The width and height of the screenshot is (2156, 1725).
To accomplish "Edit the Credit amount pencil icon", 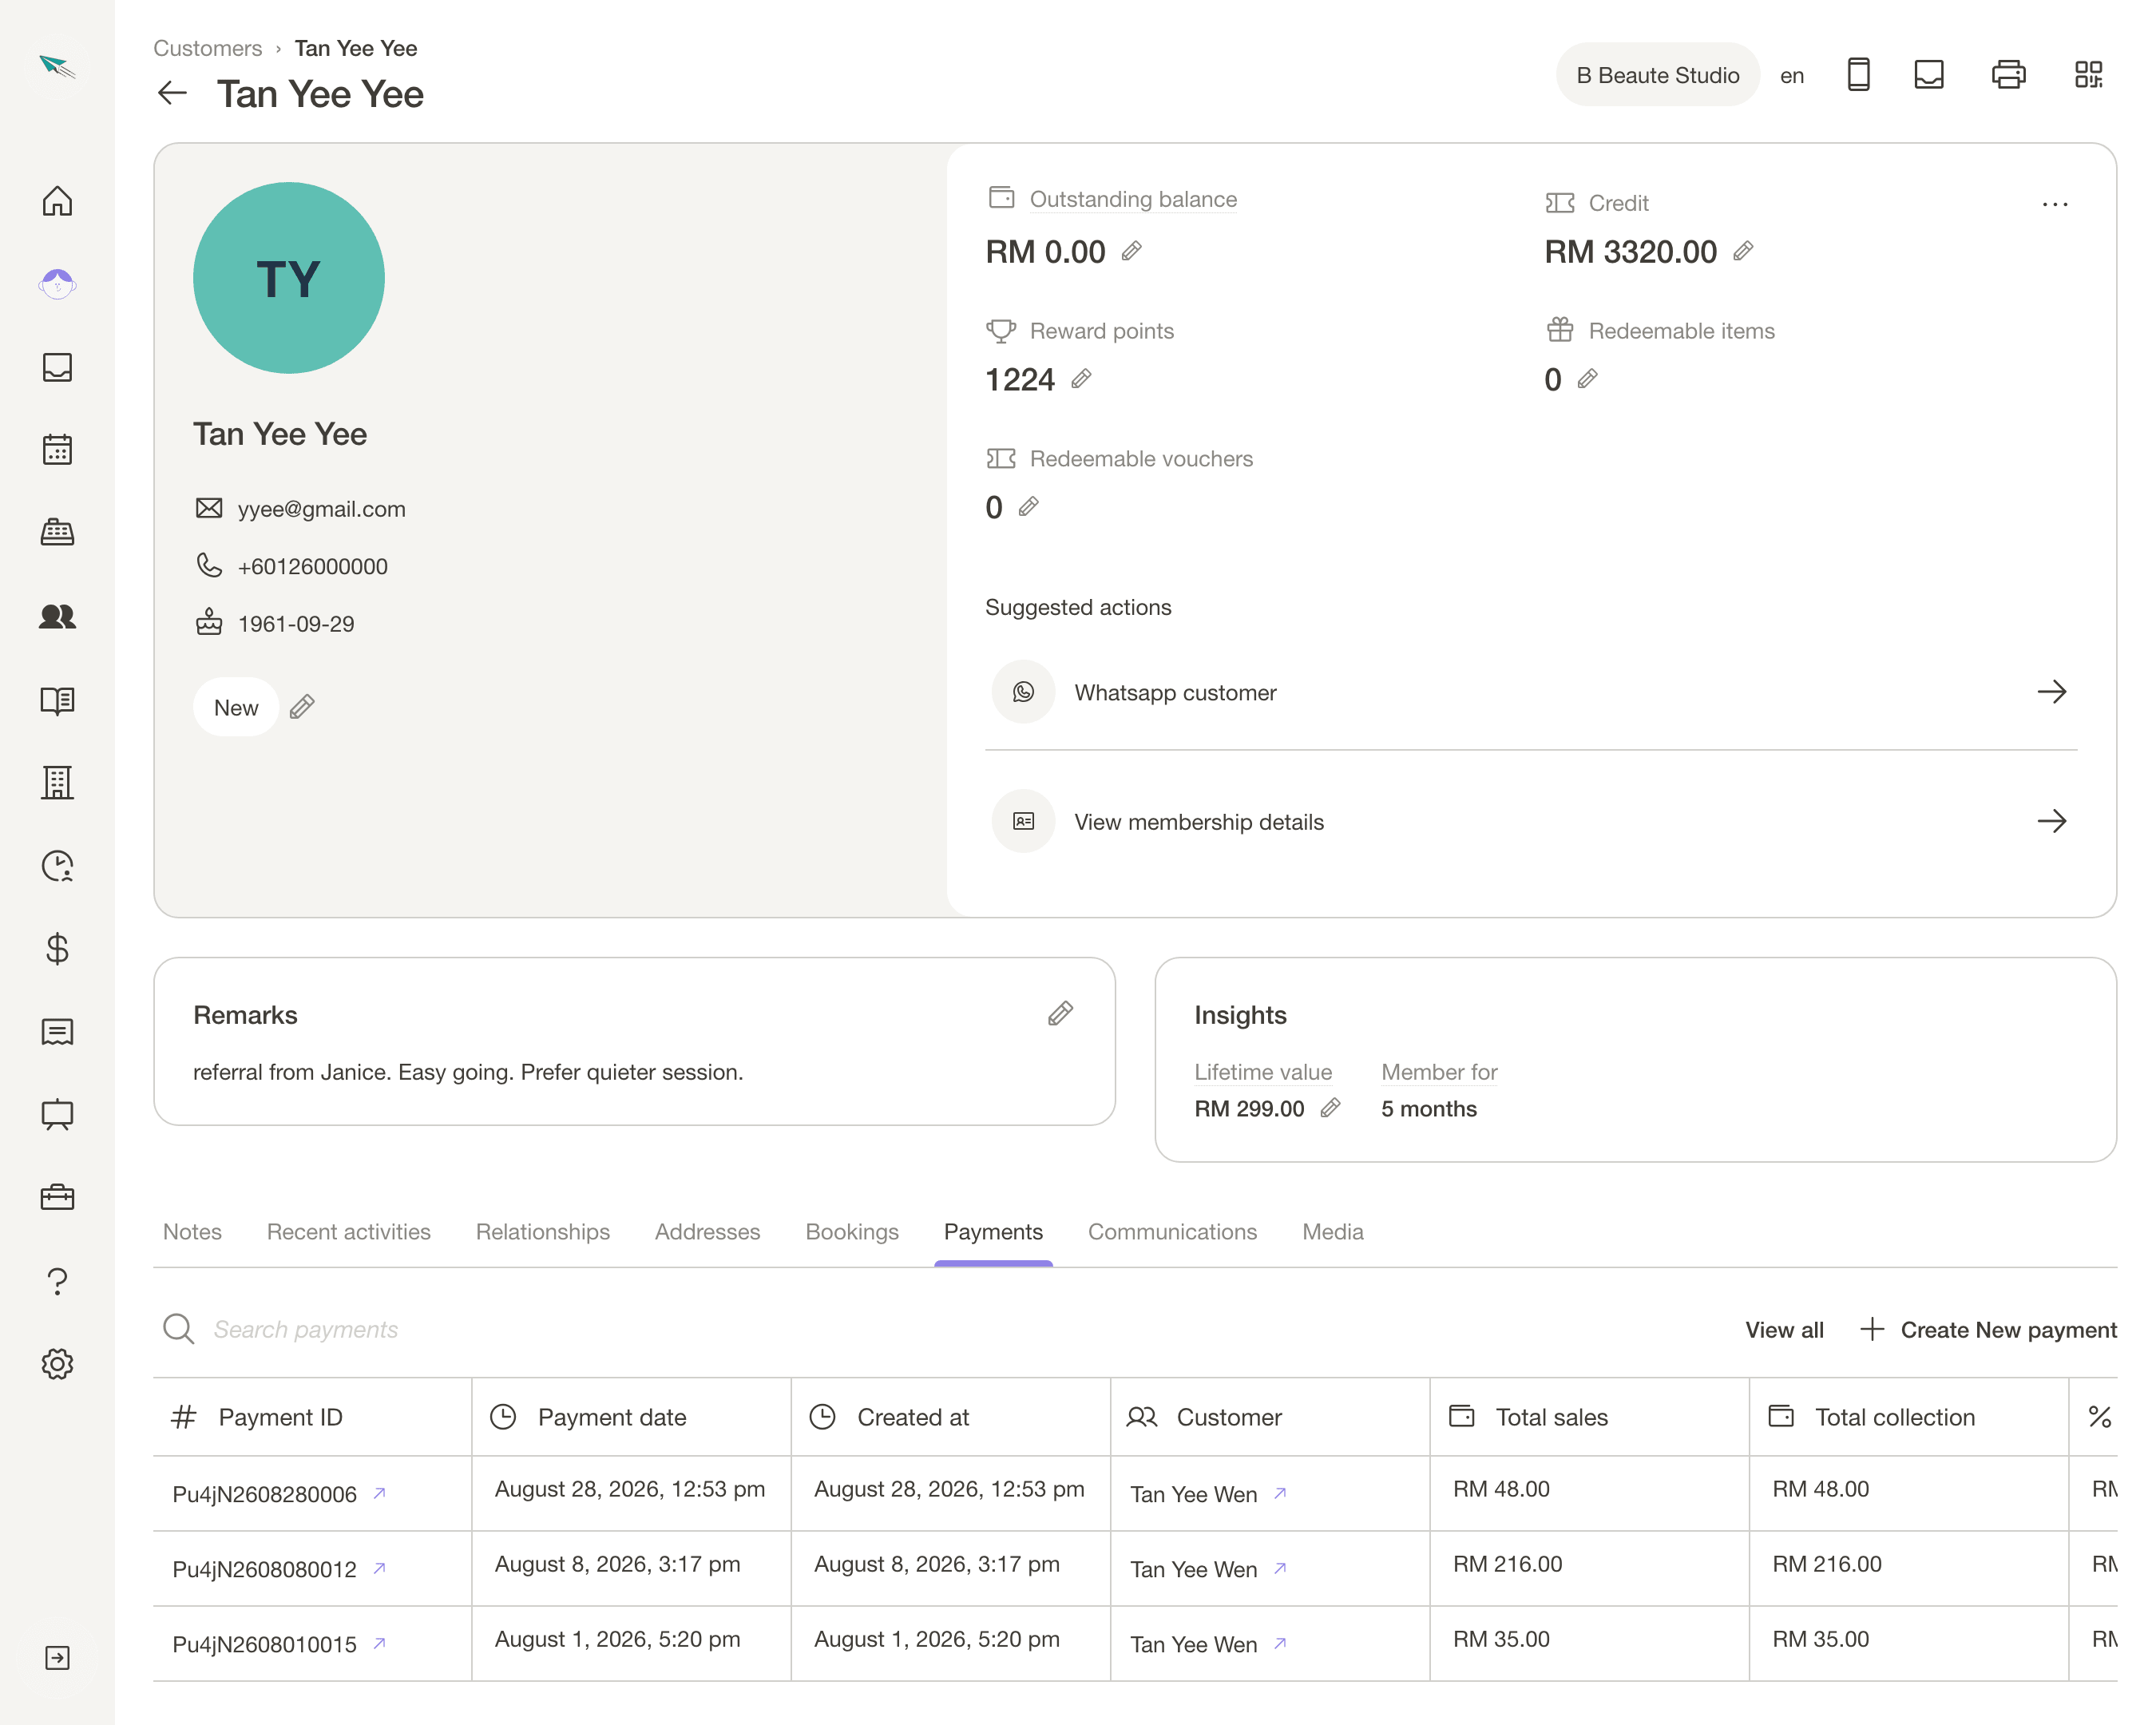I will [x=1743, y=251].
